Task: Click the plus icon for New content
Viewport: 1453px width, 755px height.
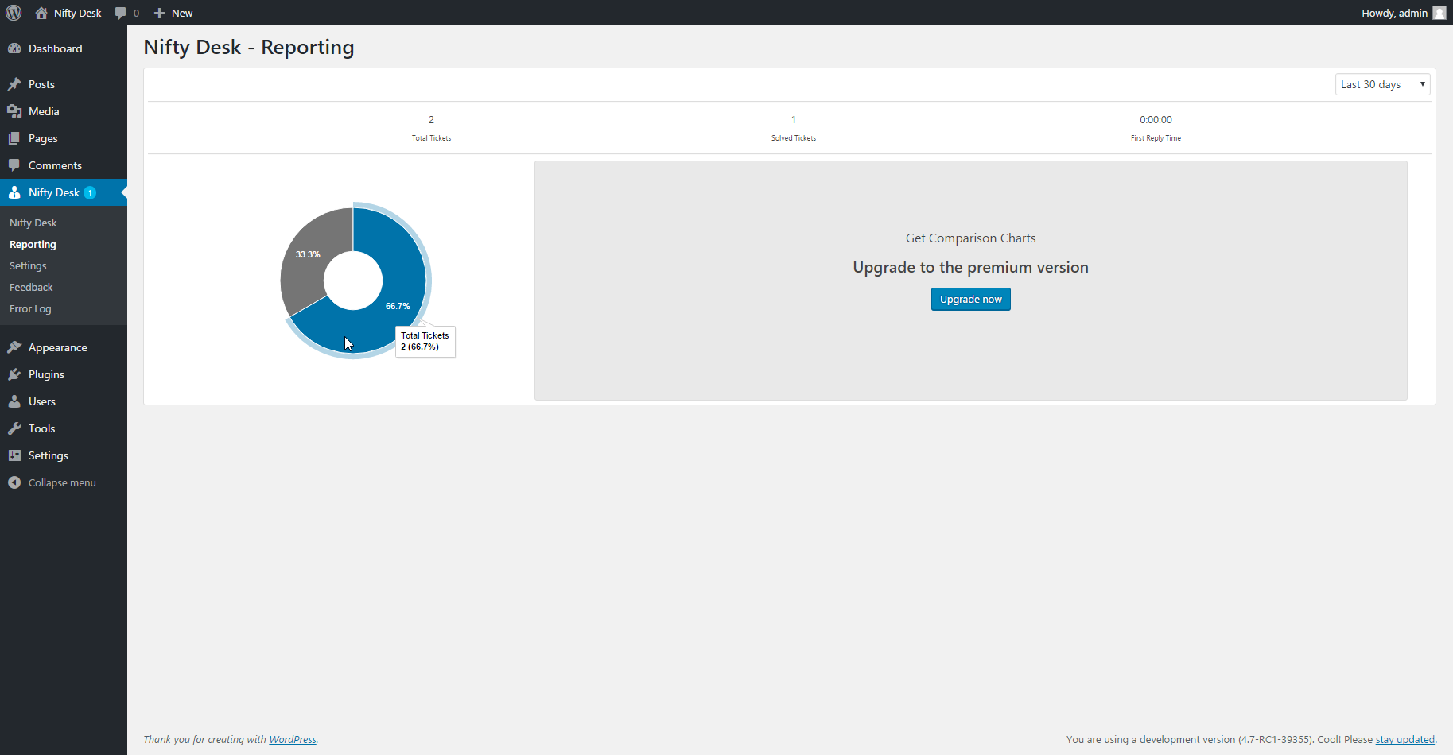Action: point(159,13)
